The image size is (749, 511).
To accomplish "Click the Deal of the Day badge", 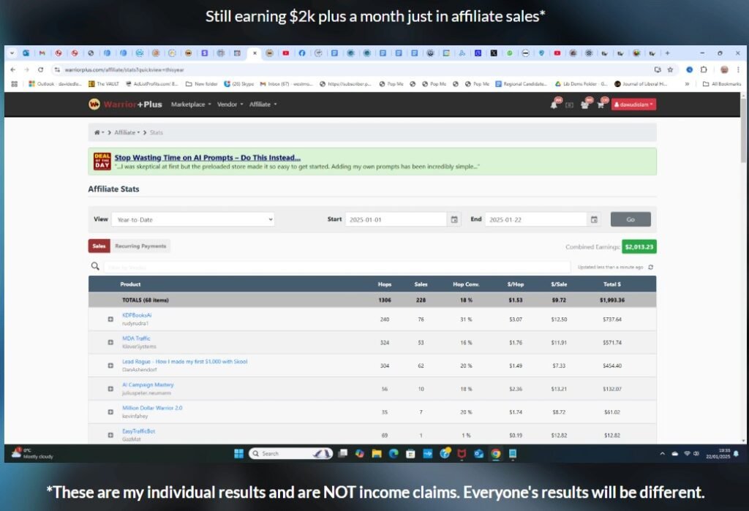I will [x=102, y=162].
